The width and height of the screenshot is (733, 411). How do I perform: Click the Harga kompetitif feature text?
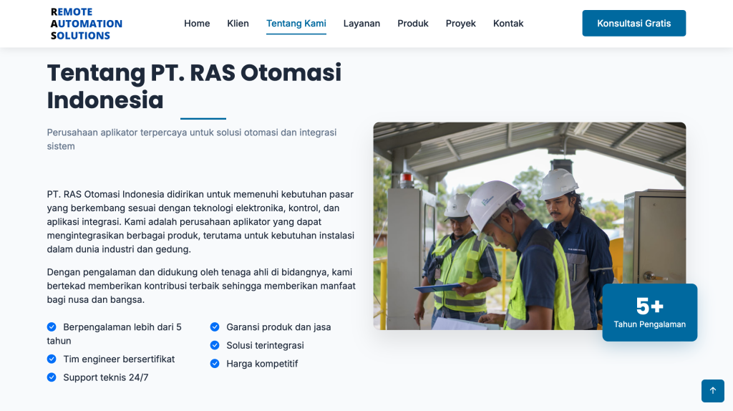[x=262, y=364]
